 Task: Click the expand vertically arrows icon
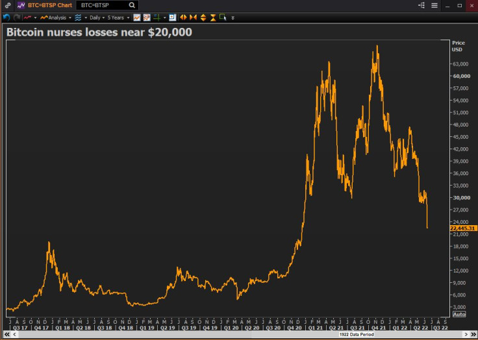(203, 18)
